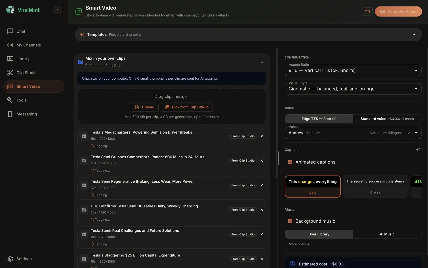Image resolution: width=428 pixels, height=268 pixels.
Task: Open the Visual Style dropdown
Action: (353, 89)
